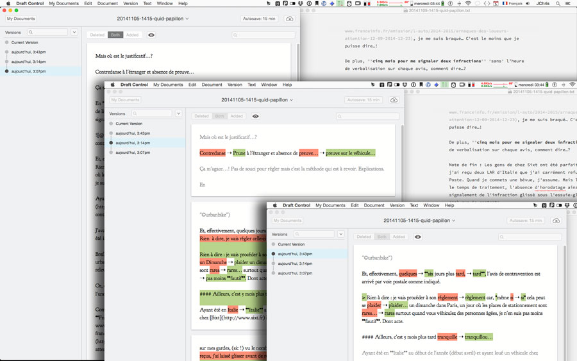
Task: Open the Document menu in the top menu bar
Action: pyautogui.click(x=107, y=3)
